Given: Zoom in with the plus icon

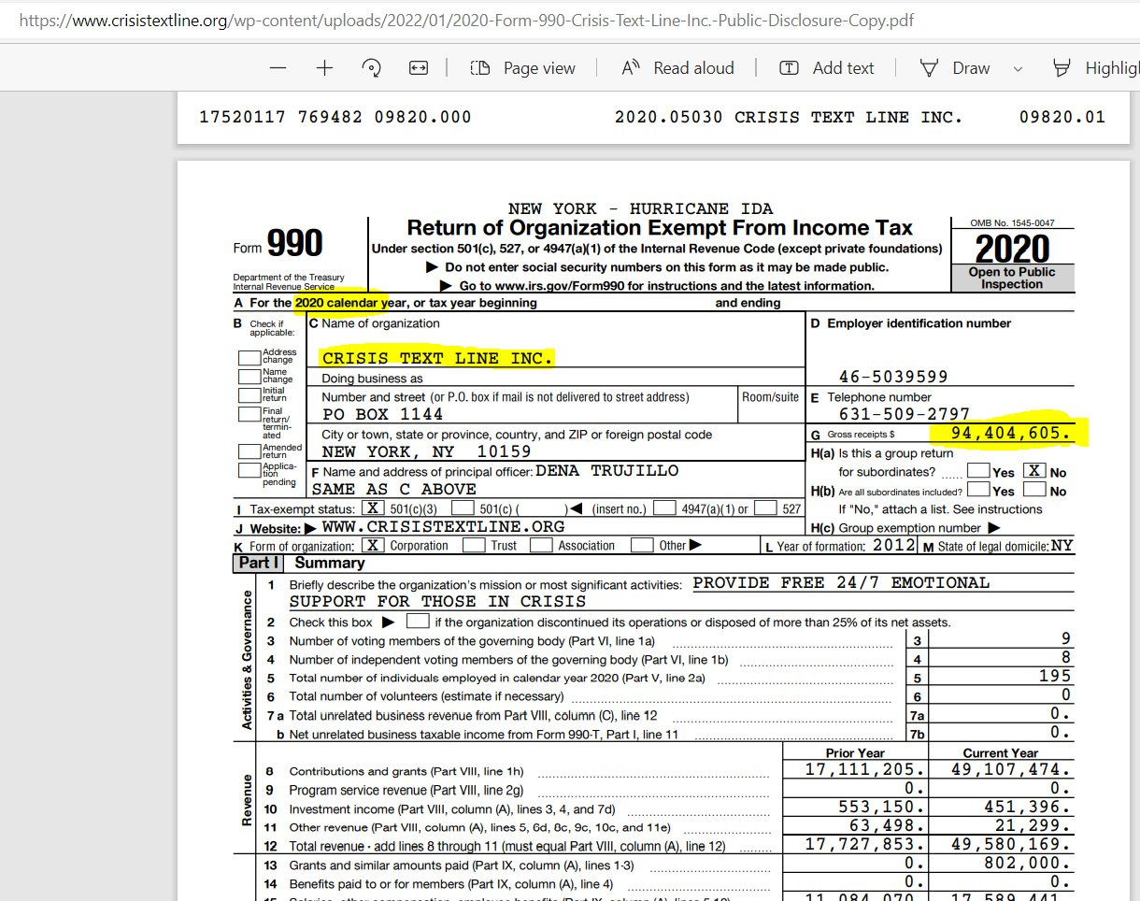Looking at the screenshot, I should (x=324, y=68).
